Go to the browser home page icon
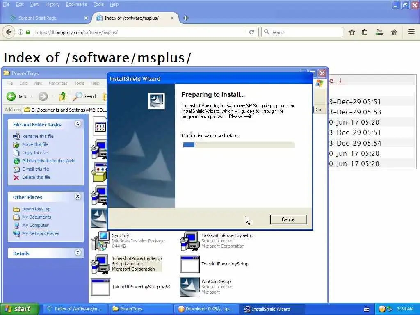 point(394,32)
